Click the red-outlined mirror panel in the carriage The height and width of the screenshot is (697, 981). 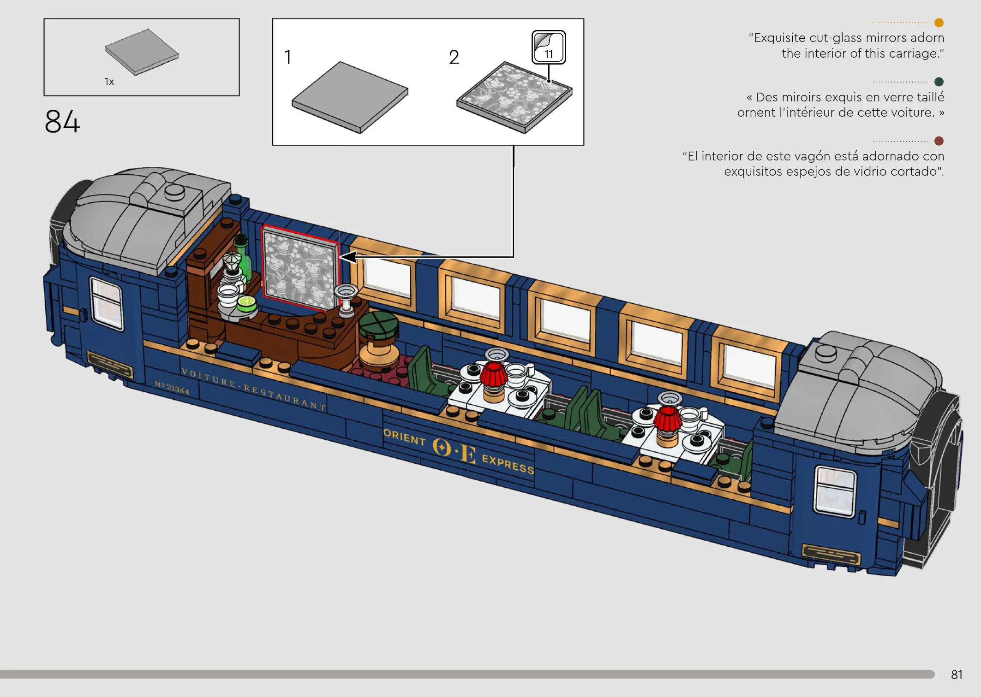(300, 268)
